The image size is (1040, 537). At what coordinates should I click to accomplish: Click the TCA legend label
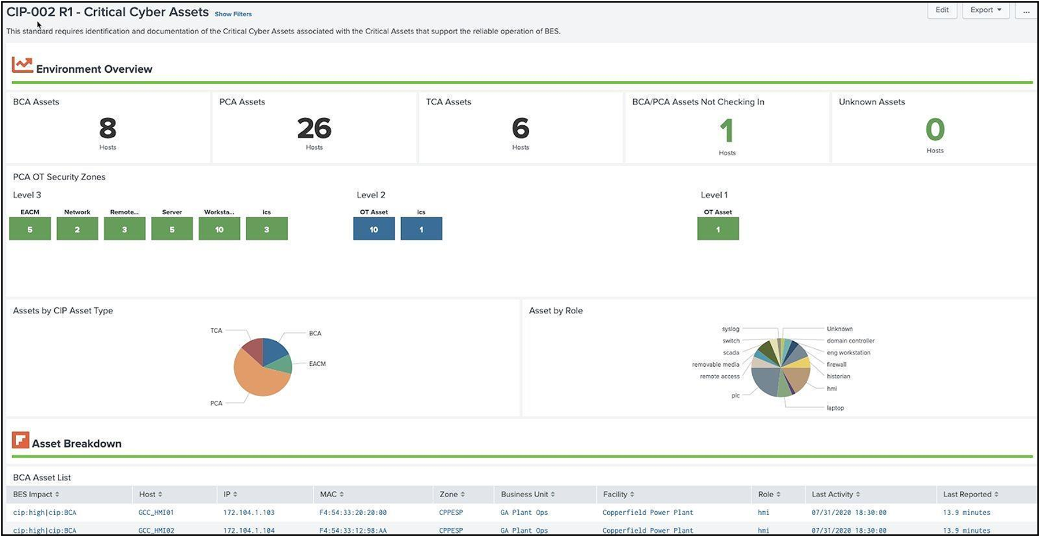point(216,331)
